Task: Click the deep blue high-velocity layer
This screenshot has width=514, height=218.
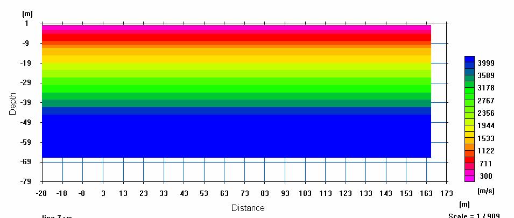Action: (x=236, y=136)
